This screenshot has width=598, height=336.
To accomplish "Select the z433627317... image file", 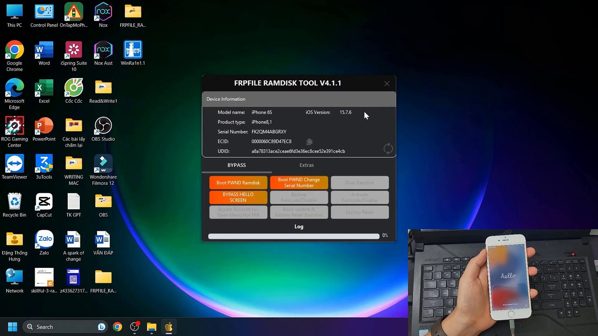I will (x=74, y=281).
